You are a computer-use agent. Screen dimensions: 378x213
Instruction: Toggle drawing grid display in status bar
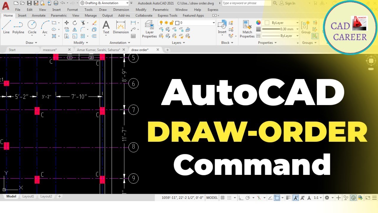223,198
